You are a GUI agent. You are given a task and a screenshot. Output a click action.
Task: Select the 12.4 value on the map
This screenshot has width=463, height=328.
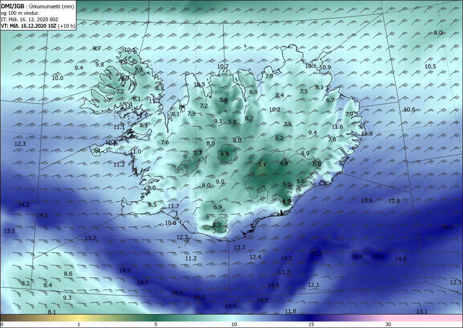255,257
